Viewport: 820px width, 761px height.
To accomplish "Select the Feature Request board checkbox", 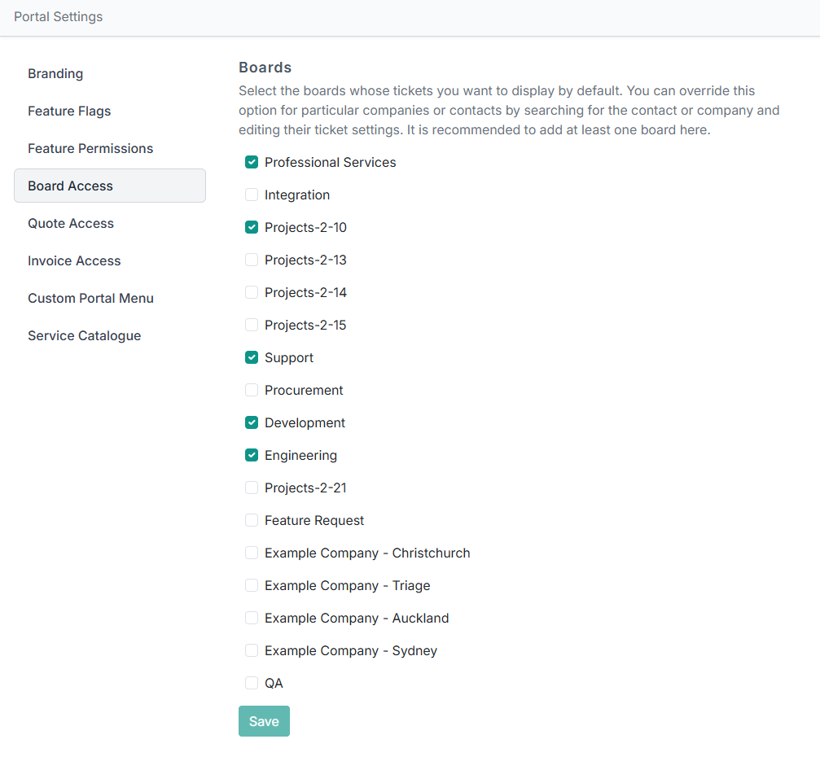I will coord(252,520).
